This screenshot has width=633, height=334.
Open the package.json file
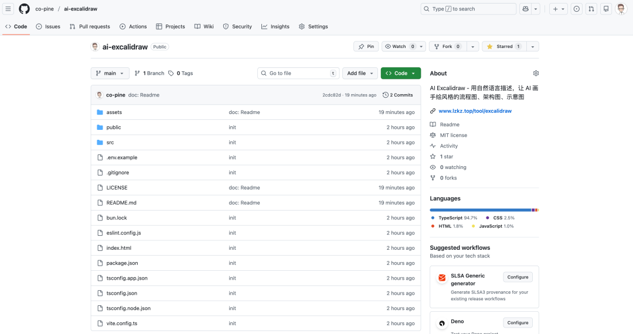coord(122,263)
